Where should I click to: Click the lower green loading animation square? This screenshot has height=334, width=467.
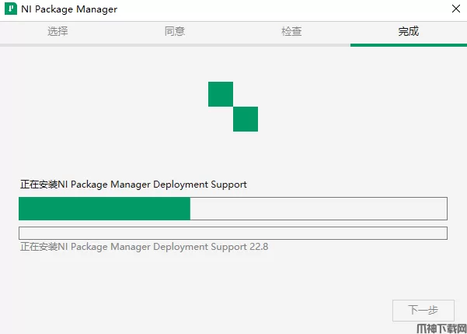(x=246, y=119)
